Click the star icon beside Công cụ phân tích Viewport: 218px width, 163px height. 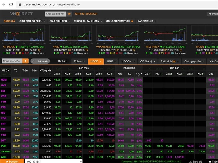132,21
